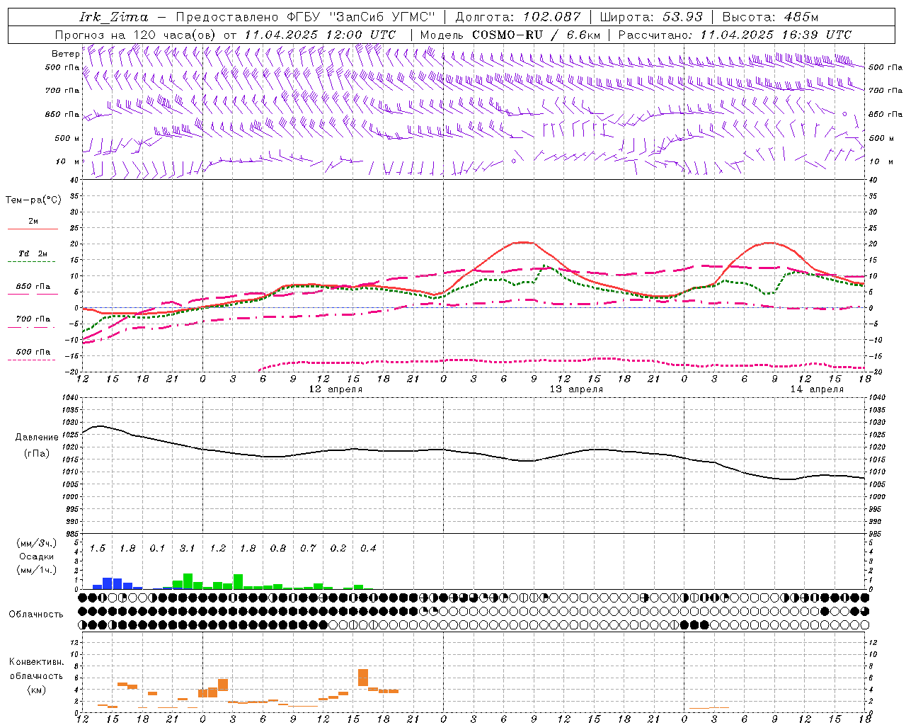The height and width of the screenshot is (725, 906).
Task: Select the Тем-ра(°C) axis title
Action: [x=33, y=200]
